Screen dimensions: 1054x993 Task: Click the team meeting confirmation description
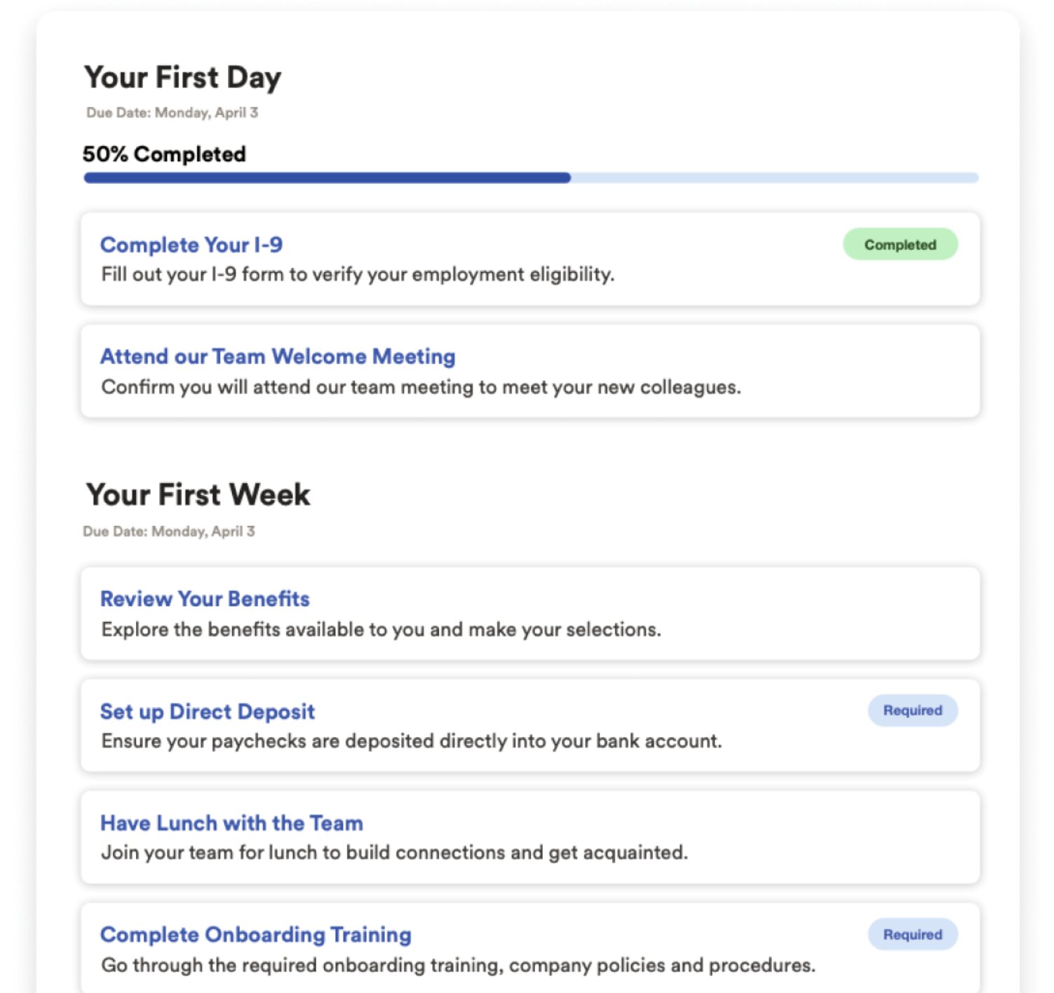(x=421, y=387)
